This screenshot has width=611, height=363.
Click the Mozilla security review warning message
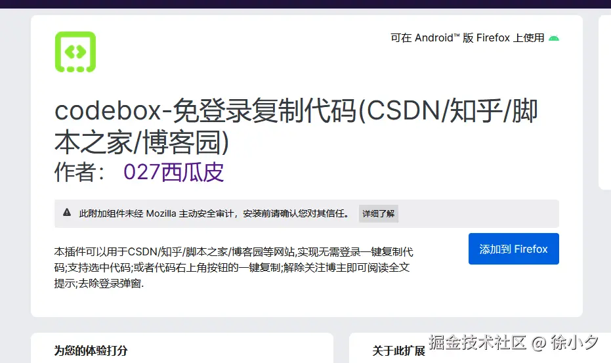coord(215,214)
